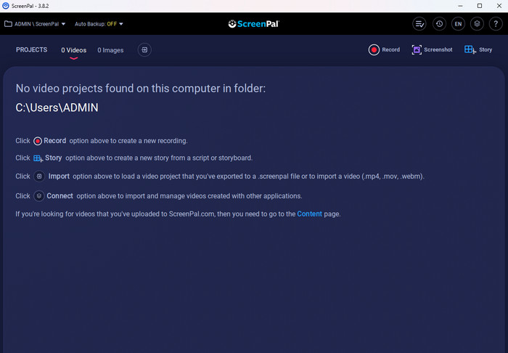The image size is (508, 353).
Task: Create a story via Story label
Action: tap(486, 49)
